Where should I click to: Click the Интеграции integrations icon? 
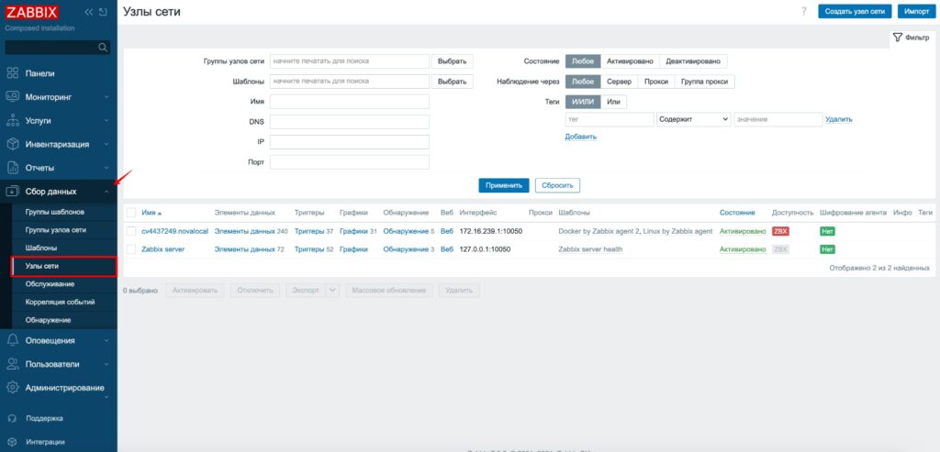click(13, 441)
